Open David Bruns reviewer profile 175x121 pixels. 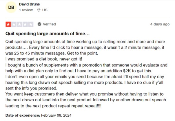tap(29, 4)
